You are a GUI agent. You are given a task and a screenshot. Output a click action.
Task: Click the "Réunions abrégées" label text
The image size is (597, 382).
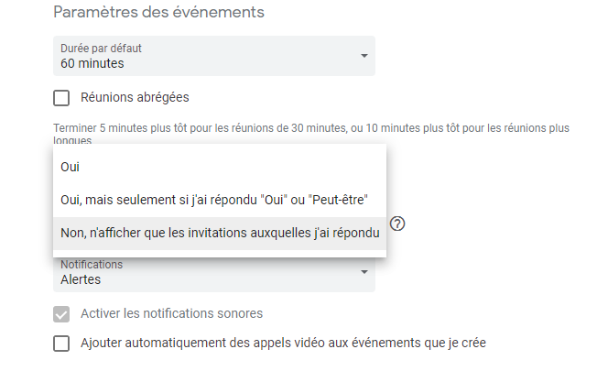[x=135, y=97]
